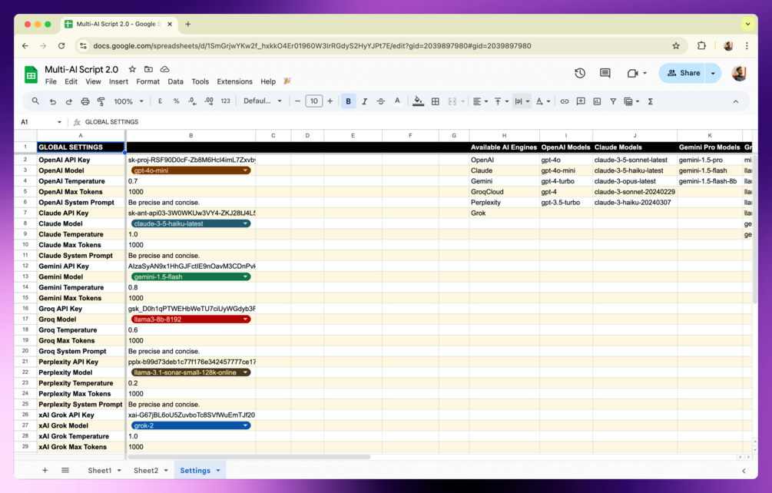Screen dimensions: 772x493
Task: Open the vertical align dropdown
Action: [x=501, y=101]
